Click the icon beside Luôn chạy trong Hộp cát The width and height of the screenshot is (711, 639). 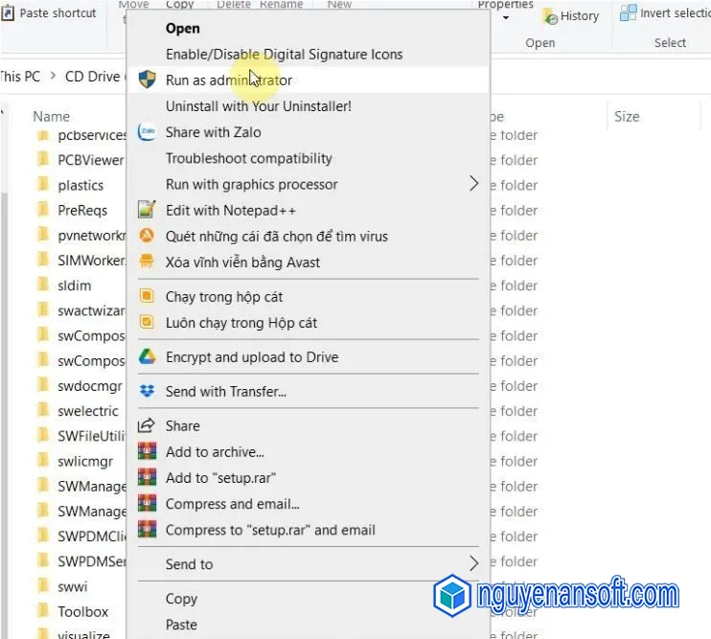coord(147,322)
